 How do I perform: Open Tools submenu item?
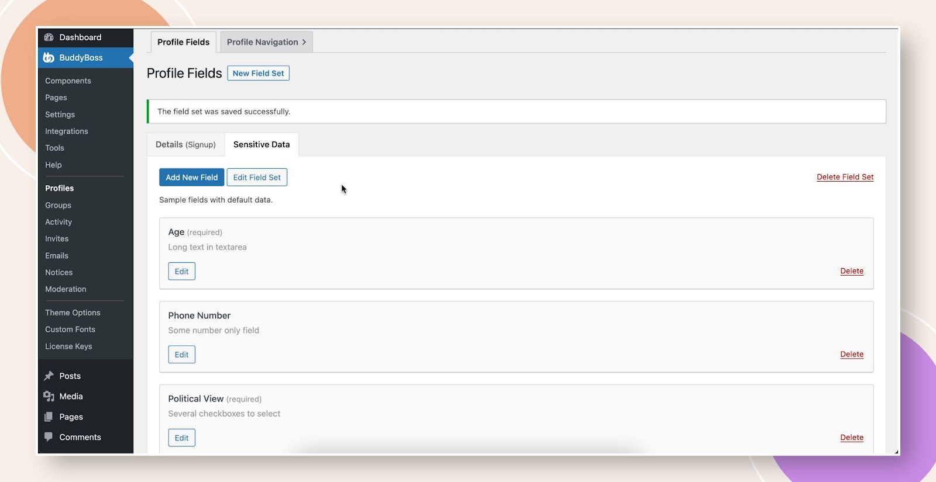(54, 148)
